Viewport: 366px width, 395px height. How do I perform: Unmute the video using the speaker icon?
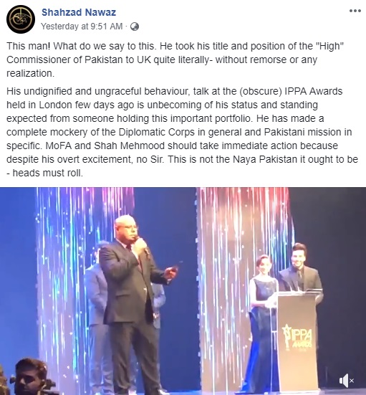(x=347, y=381)
